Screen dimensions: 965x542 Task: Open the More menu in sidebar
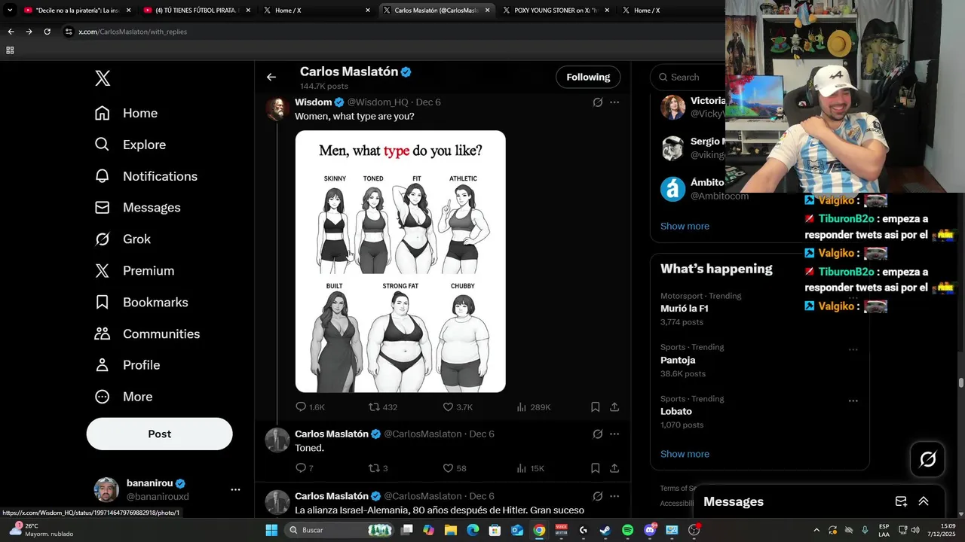click(123, 397)
